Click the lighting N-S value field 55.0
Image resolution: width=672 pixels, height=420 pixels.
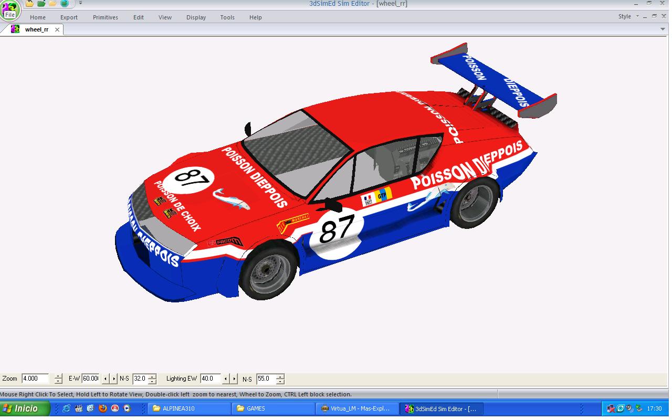266,379
